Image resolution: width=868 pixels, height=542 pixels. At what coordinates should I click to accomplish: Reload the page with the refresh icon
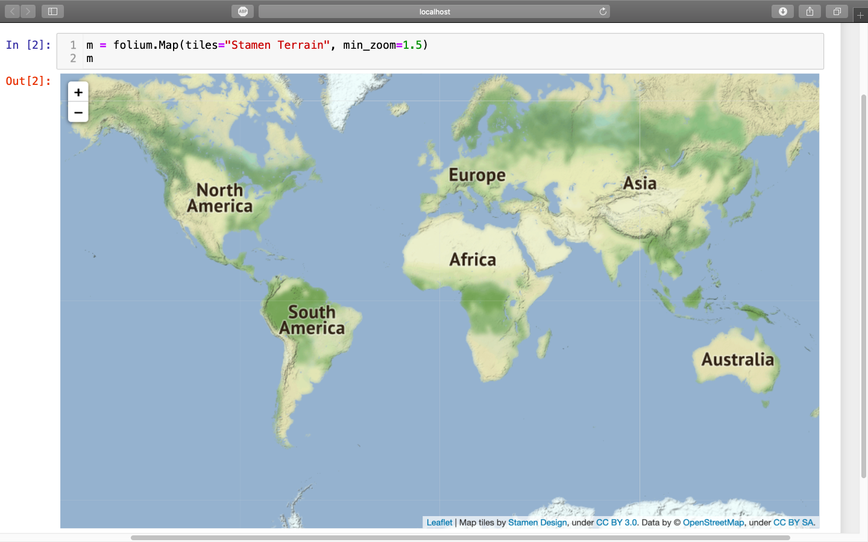[603, 11]
